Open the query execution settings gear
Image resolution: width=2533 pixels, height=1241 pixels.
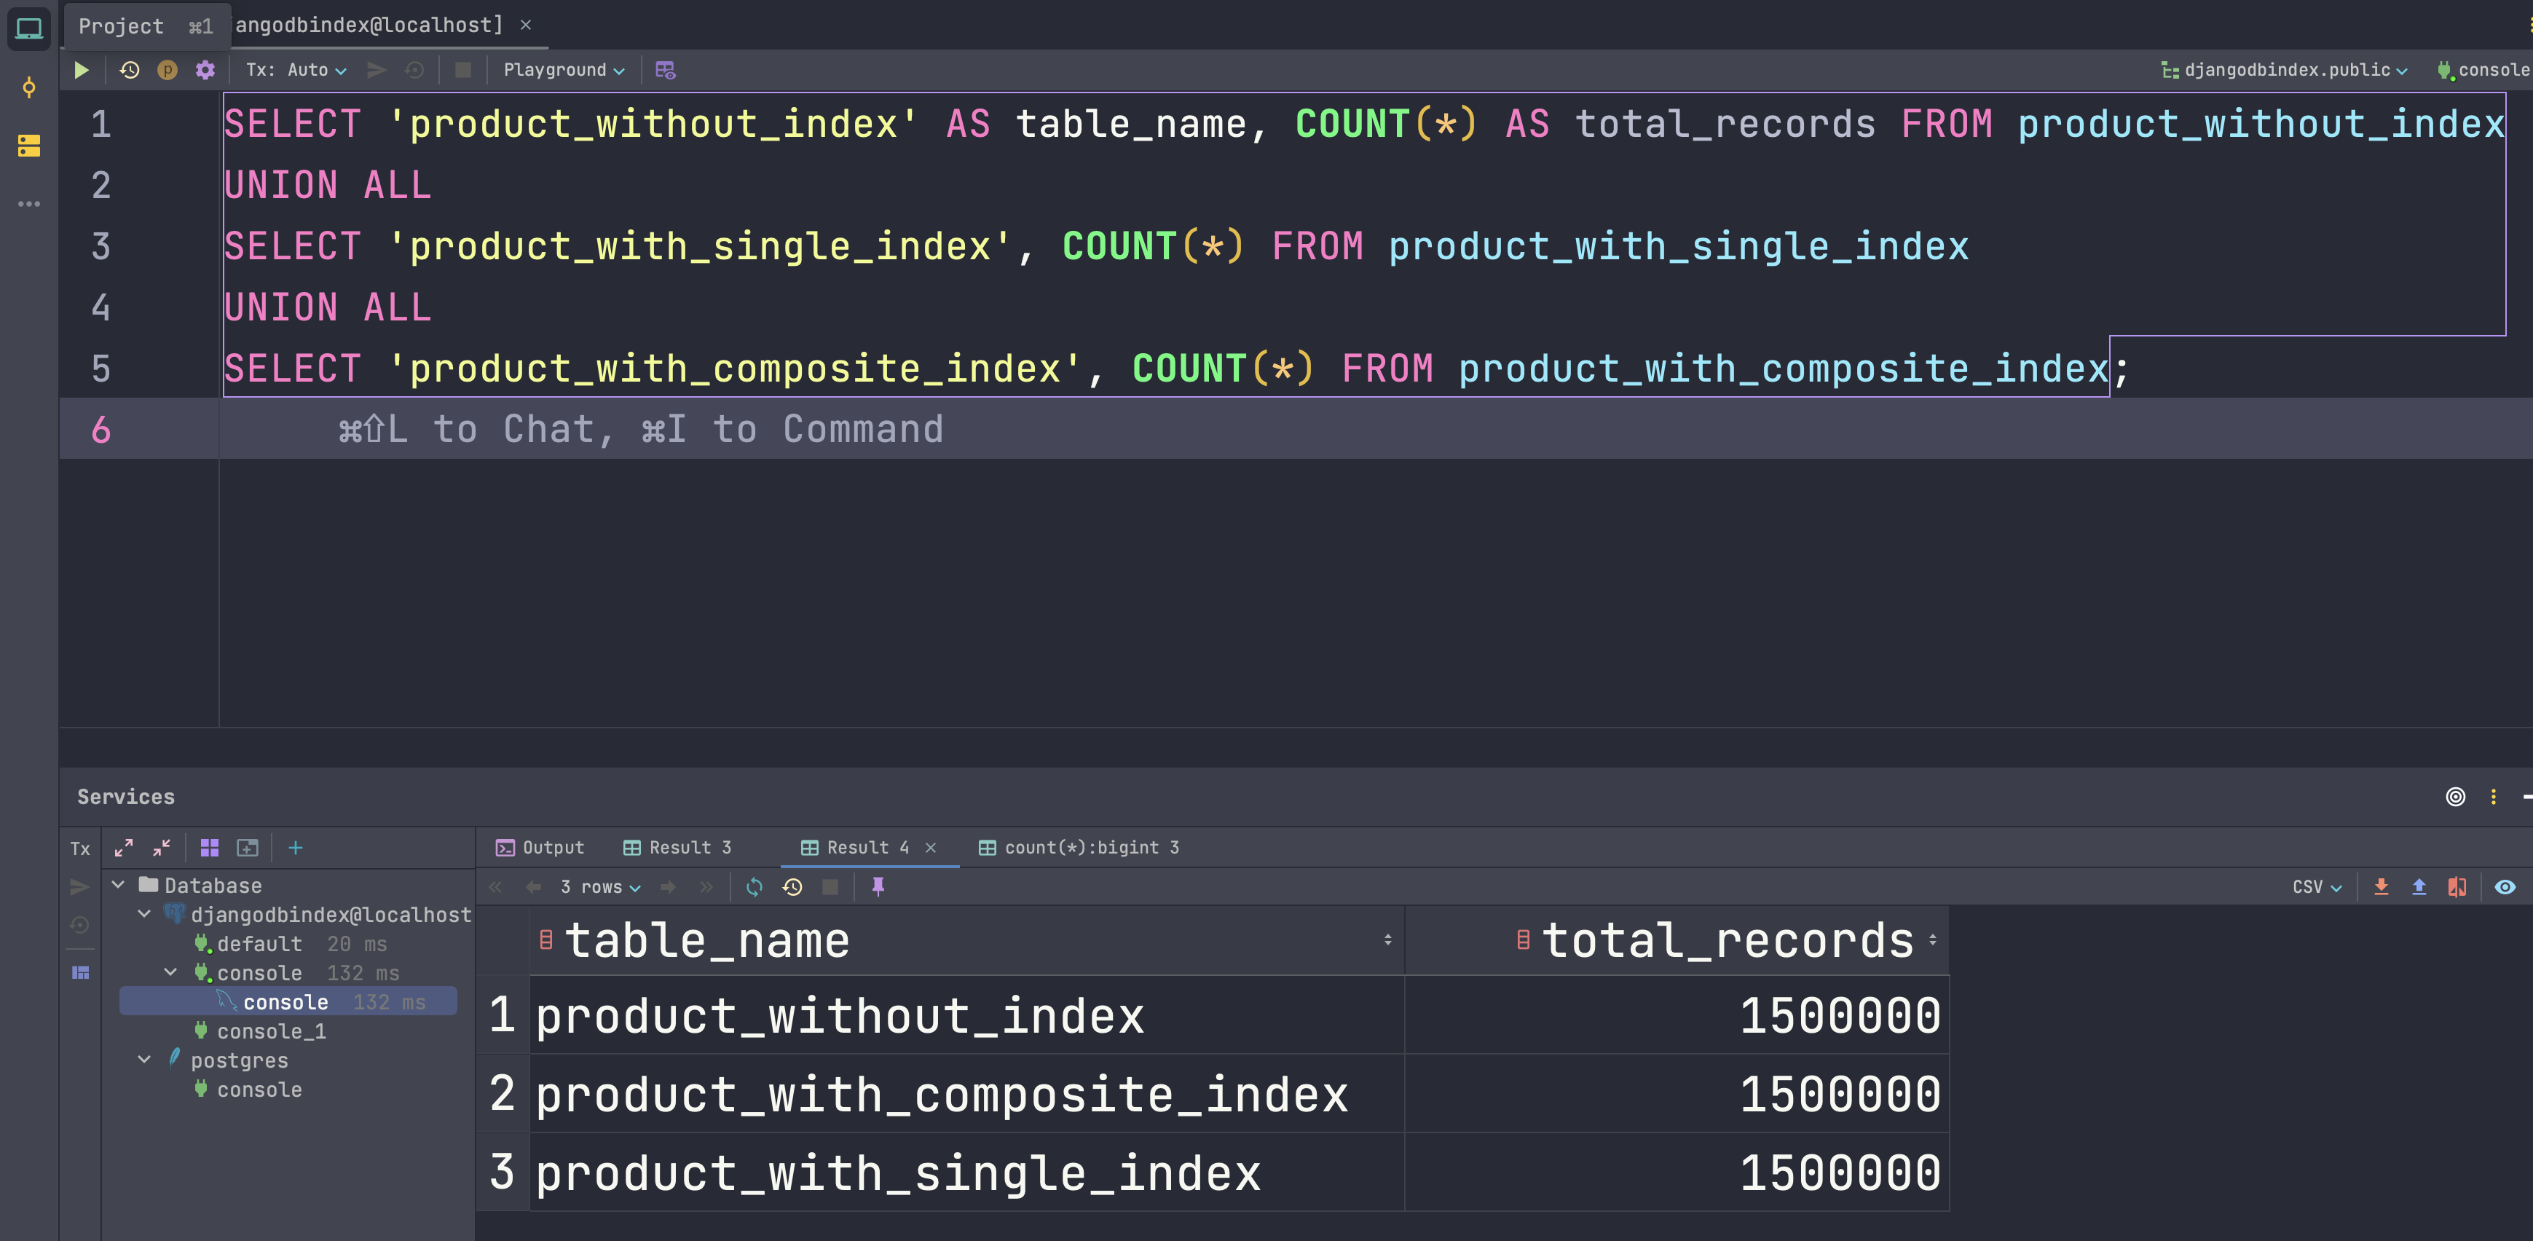(x=205, y=70)
